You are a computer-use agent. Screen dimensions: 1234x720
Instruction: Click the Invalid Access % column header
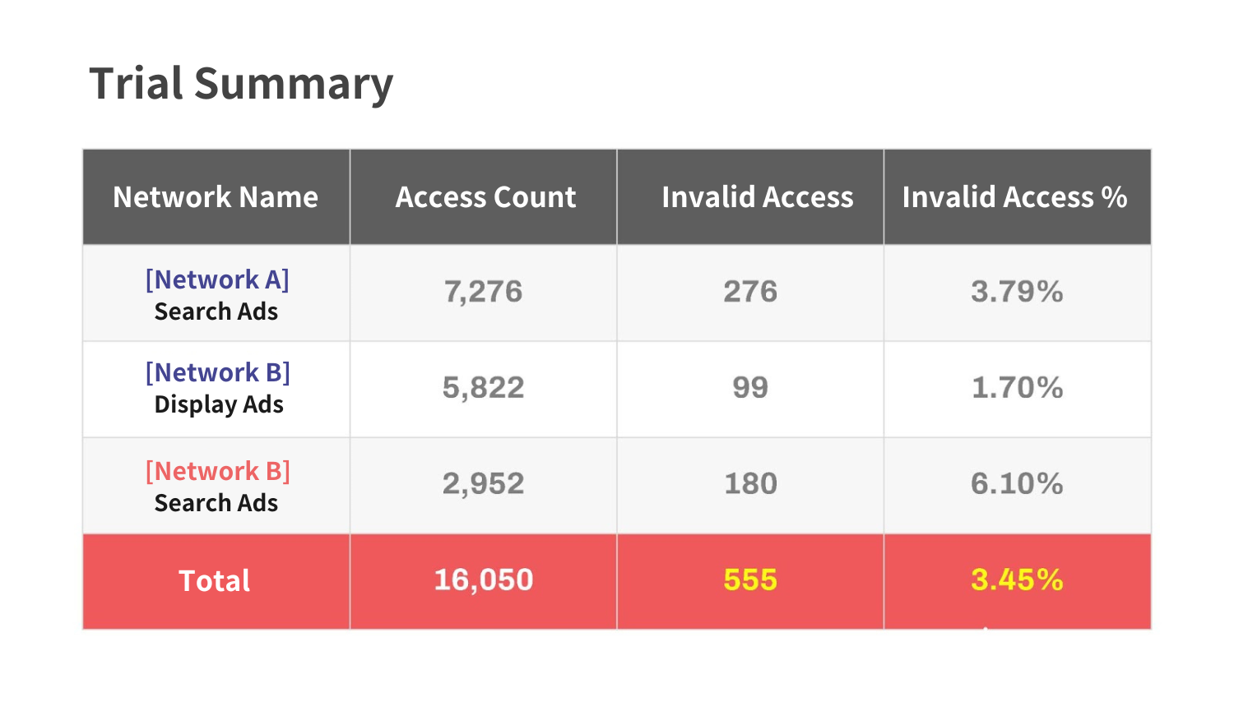[1014, 197]
